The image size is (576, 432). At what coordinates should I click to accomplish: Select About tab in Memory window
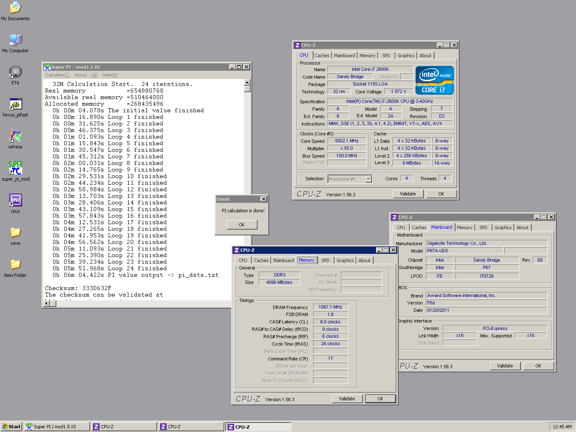tap(364, 260)
